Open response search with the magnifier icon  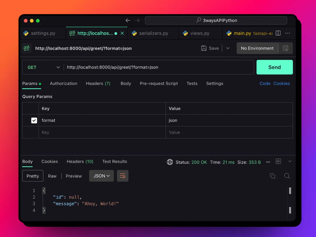pyautogui.click(x=287, y=176)
